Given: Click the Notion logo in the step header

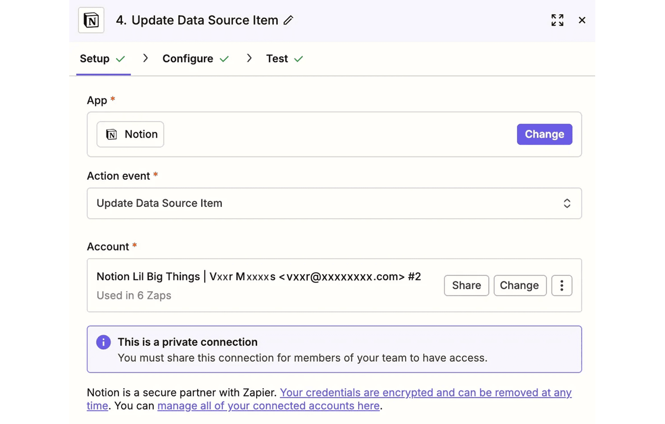Looking at the screenshot, I should 91,20.
